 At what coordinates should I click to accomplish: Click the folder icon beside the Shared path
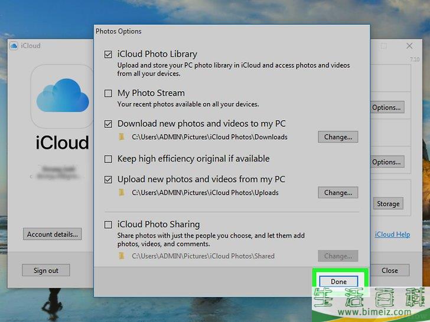122,256
